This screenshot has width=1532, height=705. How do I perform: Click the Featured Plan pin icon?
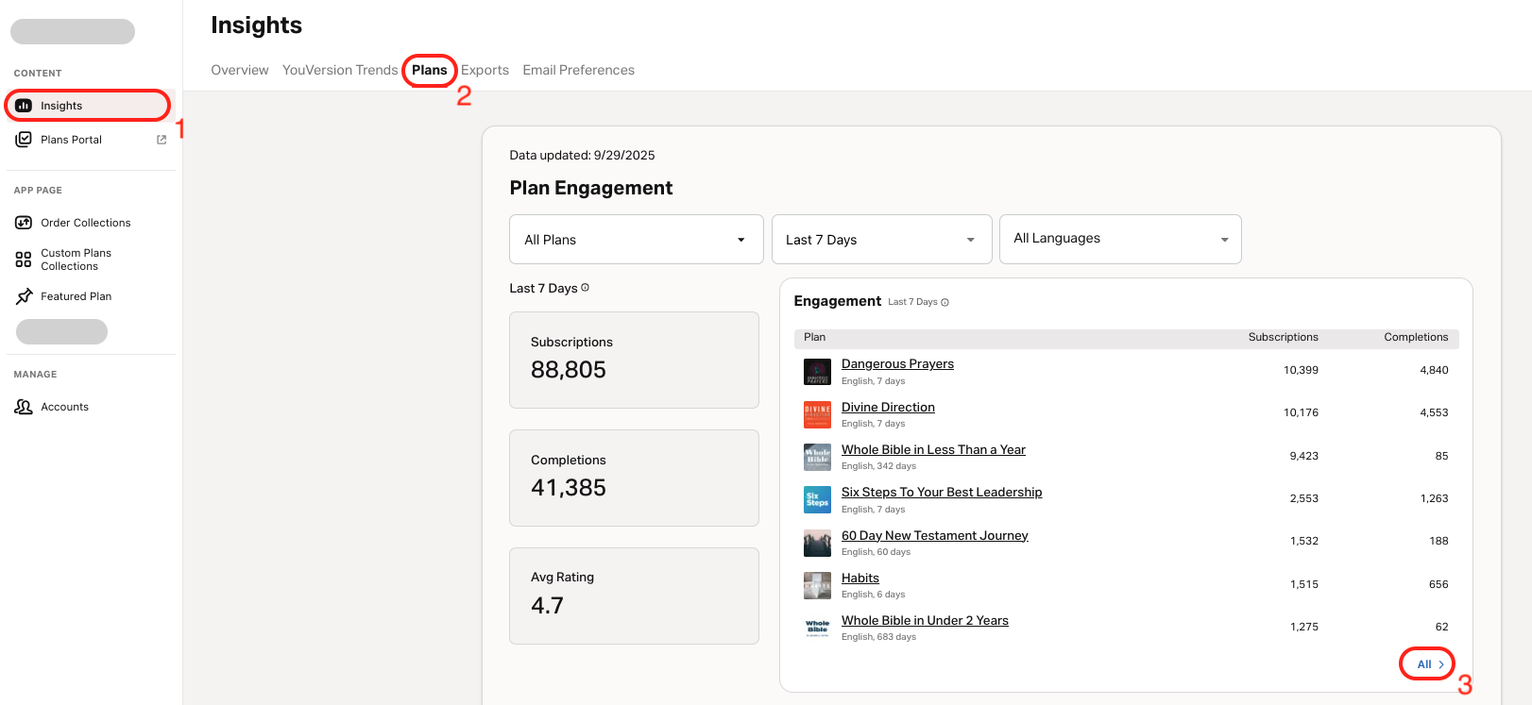[24, 296]
